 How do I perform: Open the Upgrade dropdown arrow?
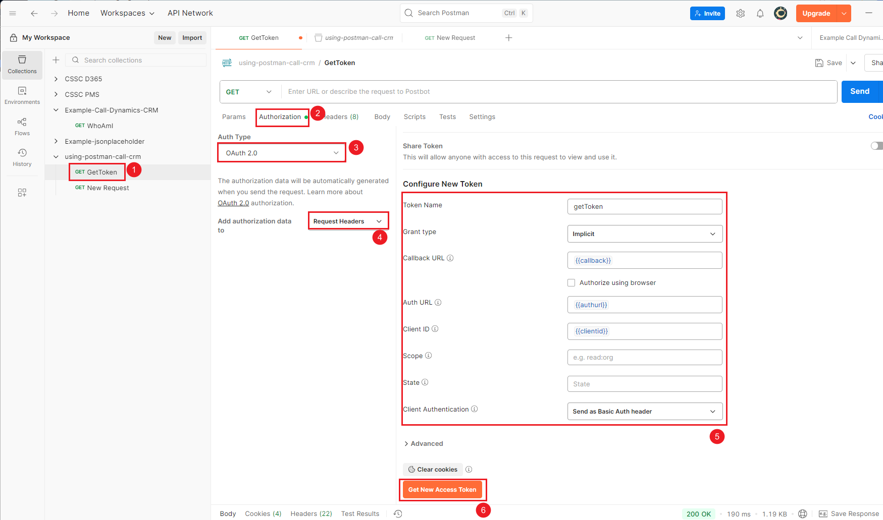[844, 14]
